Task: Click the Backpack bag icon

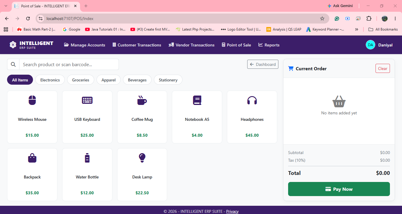Action: 32,158
